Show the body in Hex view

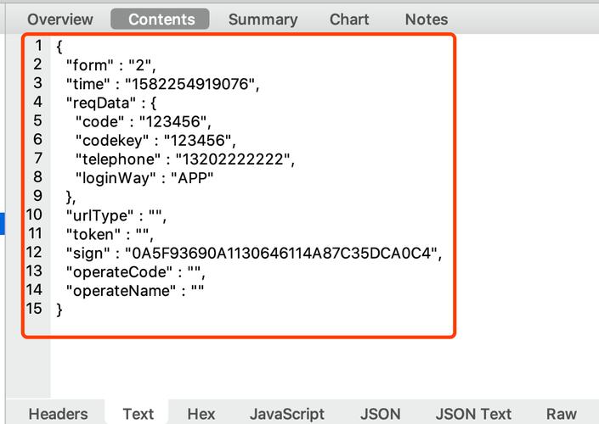pos(201,414)
